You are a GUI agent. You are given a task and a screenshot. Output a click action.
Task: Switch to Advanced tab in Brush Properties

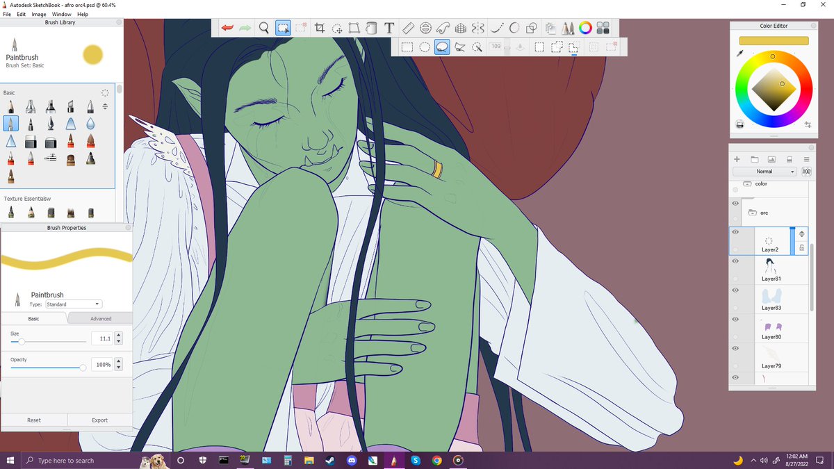pos(100,318)
